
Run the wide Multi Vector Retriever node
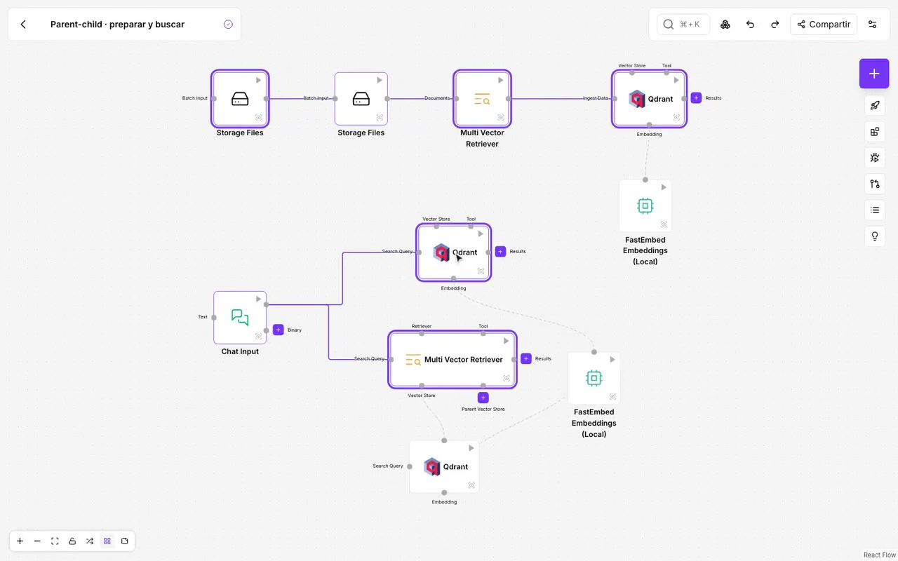507,342
